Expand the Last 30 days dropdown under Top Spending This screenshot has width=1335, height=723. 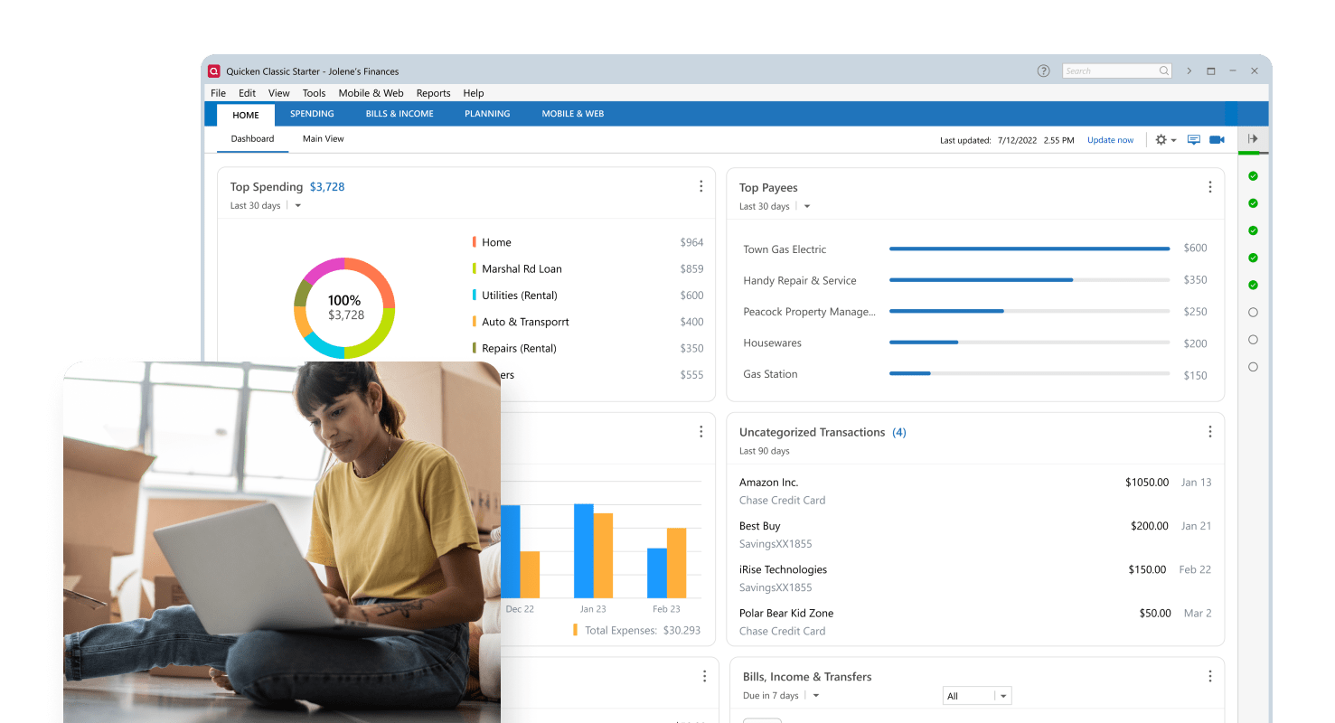297,205
